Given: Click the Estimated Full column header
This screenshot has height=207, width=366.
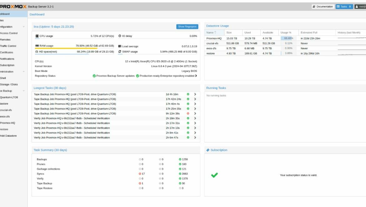Looking at the screenshot, I should pos(317,32).
